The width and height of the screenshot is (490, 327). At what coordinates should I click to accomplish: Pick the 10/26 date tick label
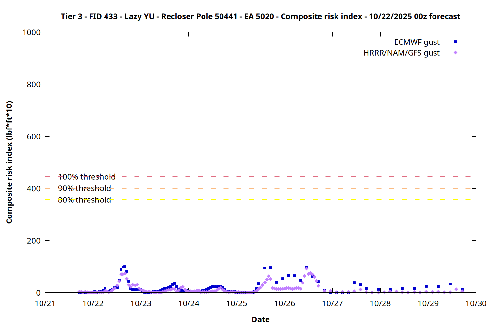(285, 304)
